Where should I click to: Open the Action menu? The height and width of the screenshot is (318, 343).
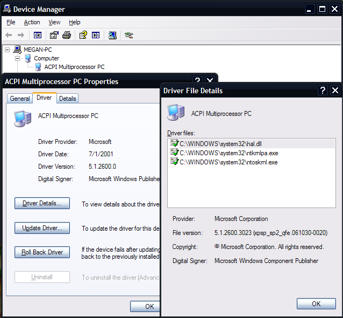(32, 22)
